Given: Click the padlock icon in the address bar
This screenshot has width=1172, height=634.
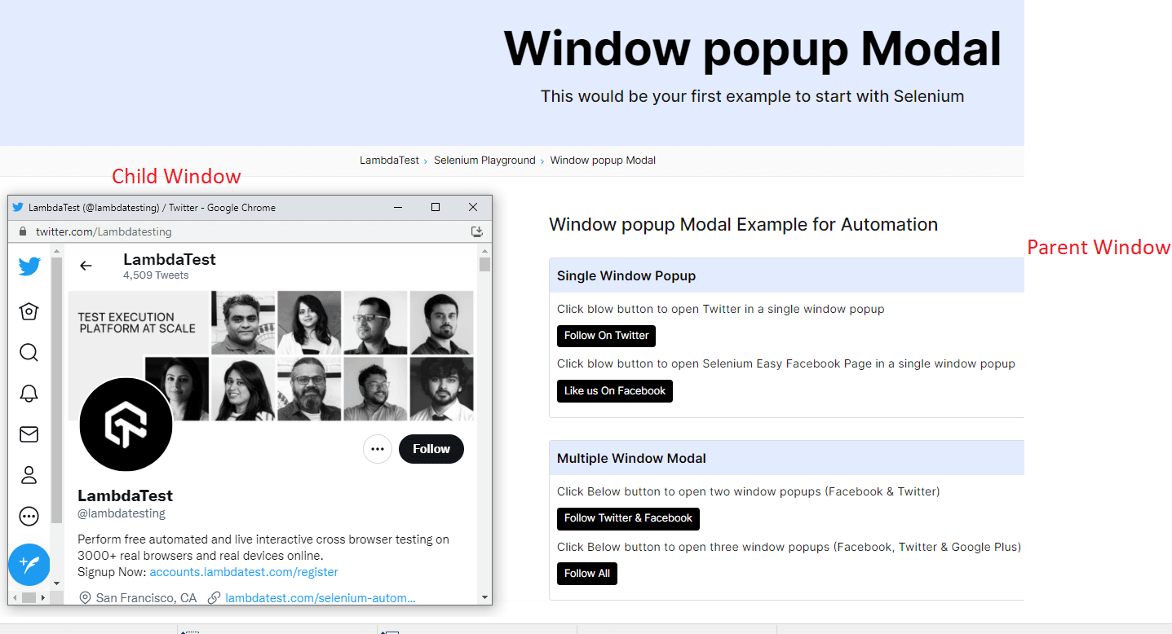Looking at the screenshot, I should coord(21,231).
